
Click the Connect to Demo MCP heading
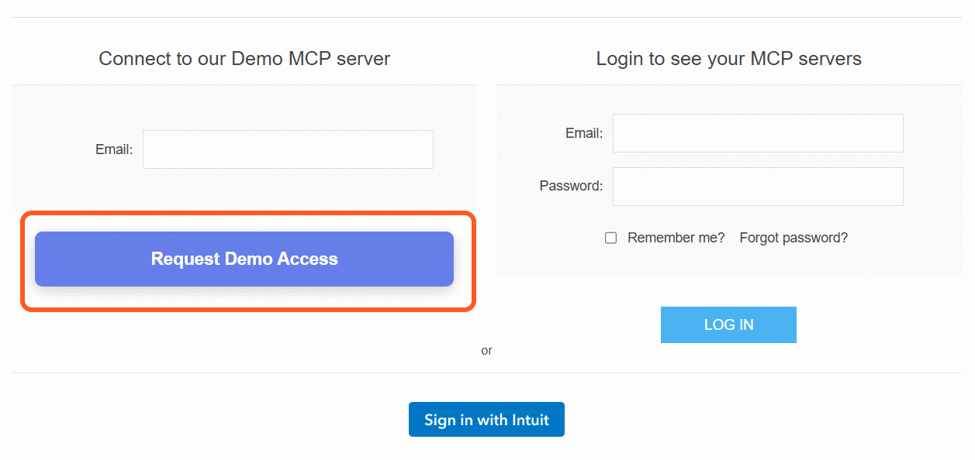pos(244,58)
